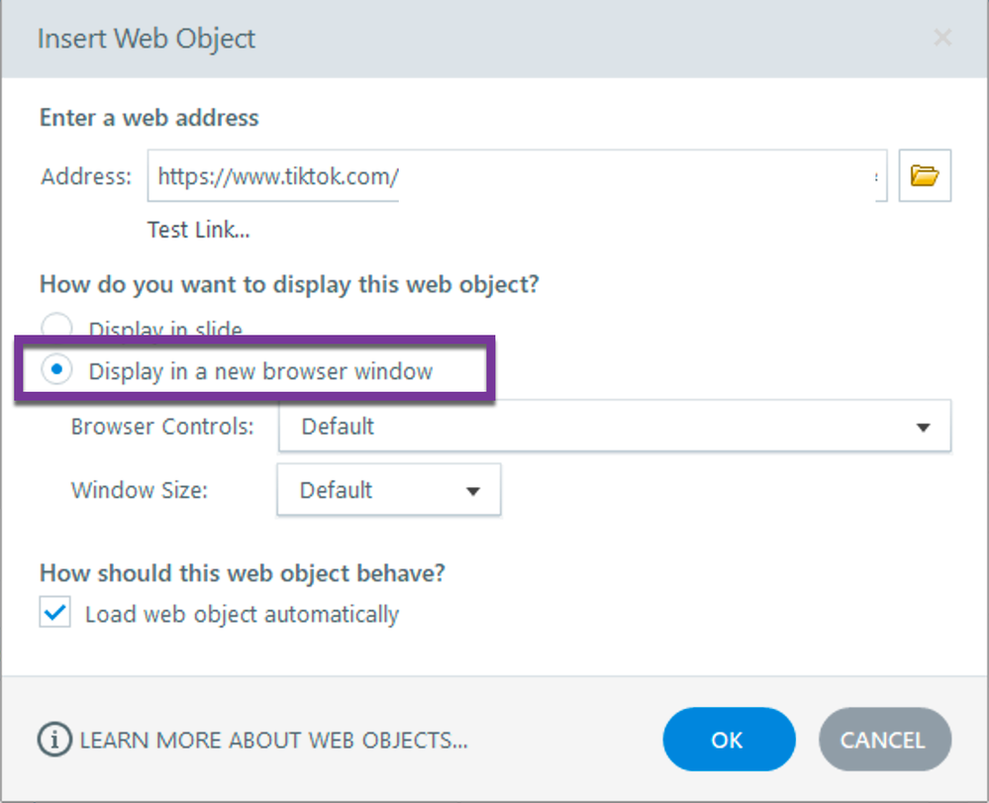The height and width of the screenshot is (803, 989).
Task: Click the Display in a new browser window label
Action: [260, 372]
